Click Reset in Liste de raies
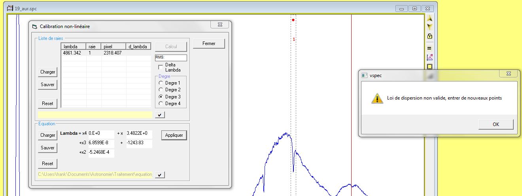This screenshot has height=196, width=522. (x=48, y=104)
